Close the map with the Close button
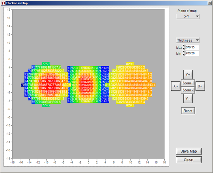Image resolution: width=213 pixels, height=173 pixels. tap(189, 160)
